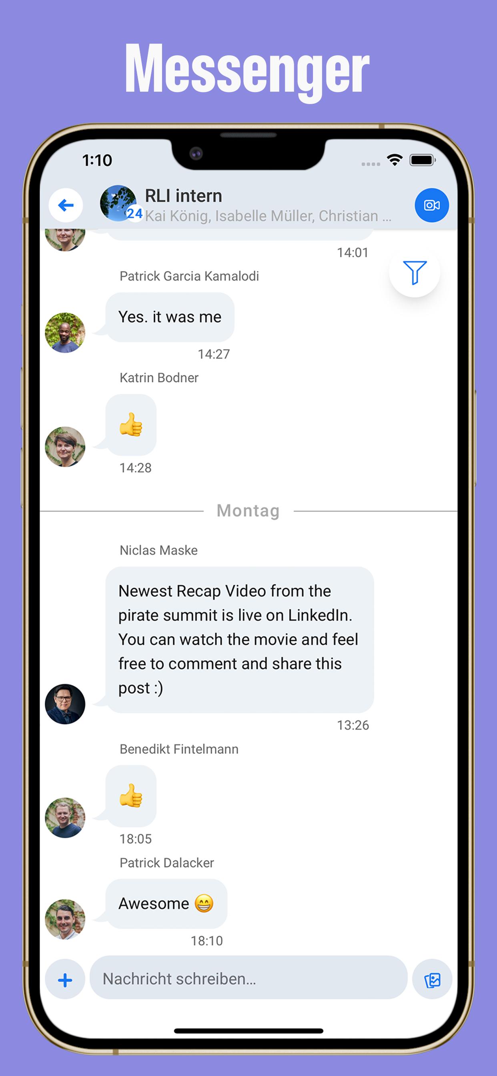Image resolution: width=497 pixels, height=1076 pixels.
Task: Tap the battery status icon
Action: [x=423, y=160]
